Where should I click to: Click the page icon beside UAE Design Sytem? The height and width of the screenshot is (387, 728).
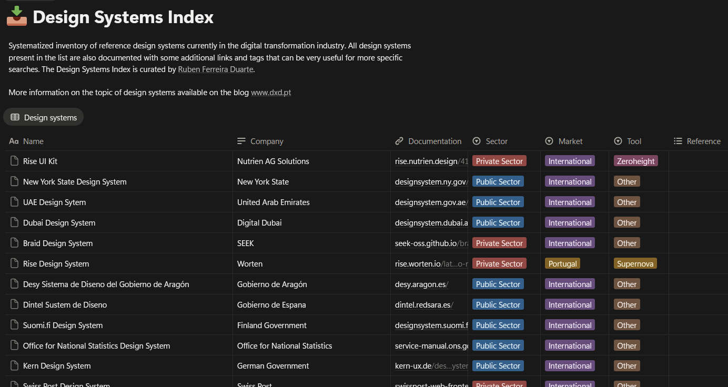point(15,202)
